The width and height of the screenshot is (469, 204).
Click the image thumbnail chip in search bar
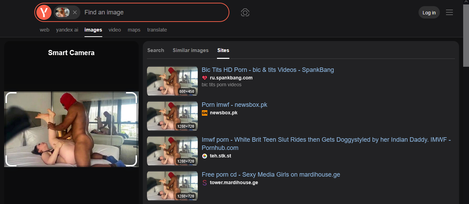[x=62, y=12]
